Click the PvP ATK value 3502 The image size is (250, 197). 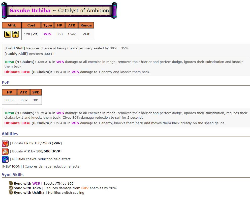coord(24,100)
